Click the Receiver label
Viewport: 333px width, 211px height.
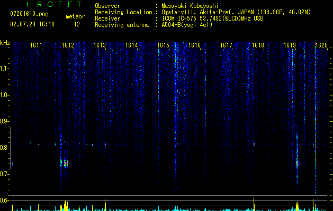coord(107,18)
